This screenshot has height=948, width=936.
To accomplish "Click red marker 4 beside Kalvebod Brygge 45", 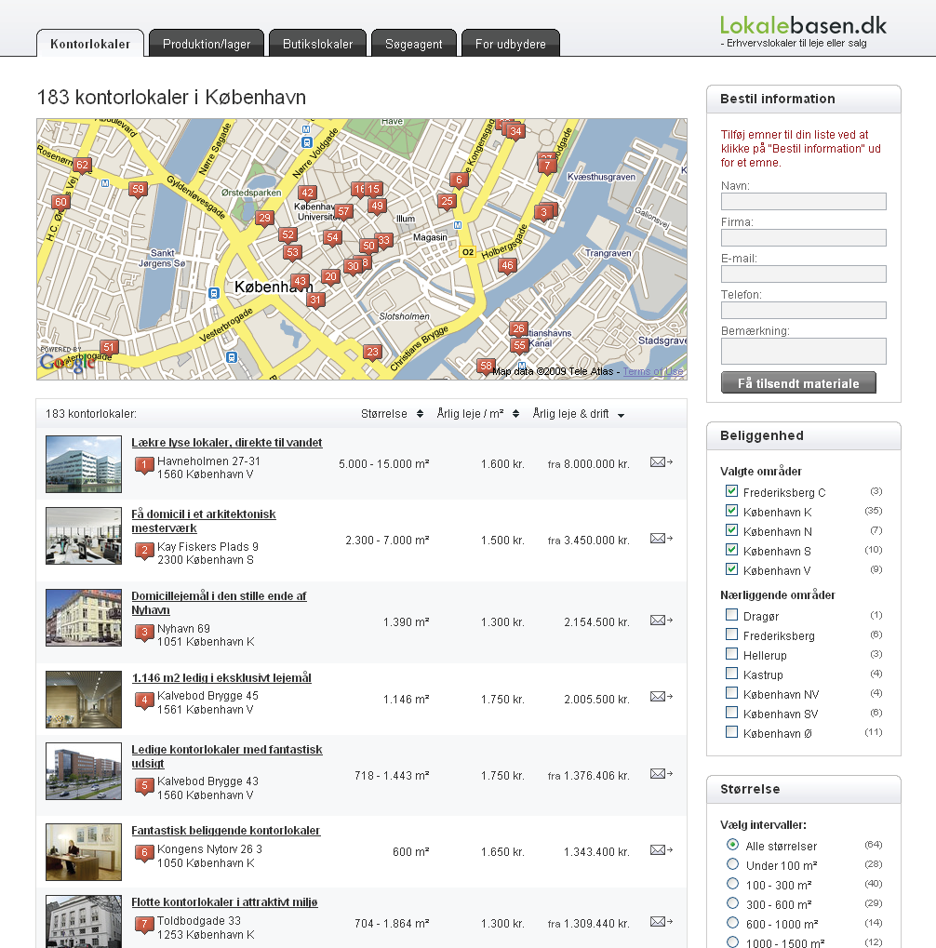I will click(x=144, y=701).
